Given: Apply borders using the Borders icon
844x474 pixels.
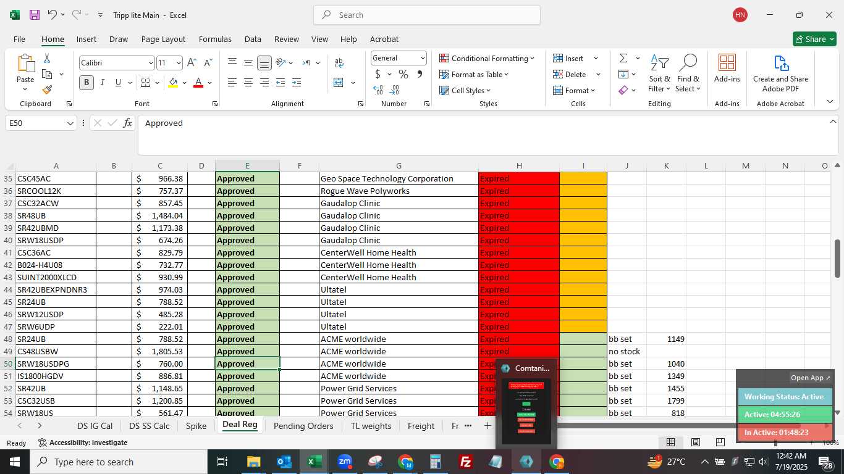Looking at the screenshot, I should click(145, 82).
